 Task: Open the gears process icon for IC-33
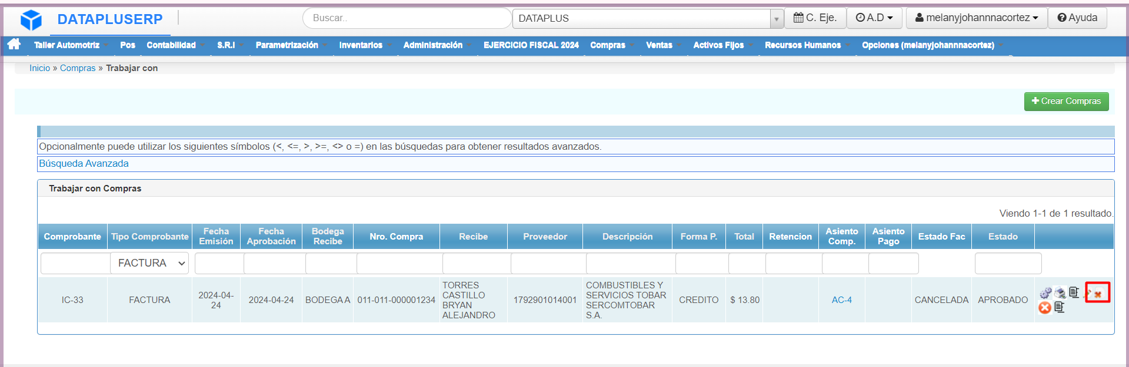coord(1045,292)
